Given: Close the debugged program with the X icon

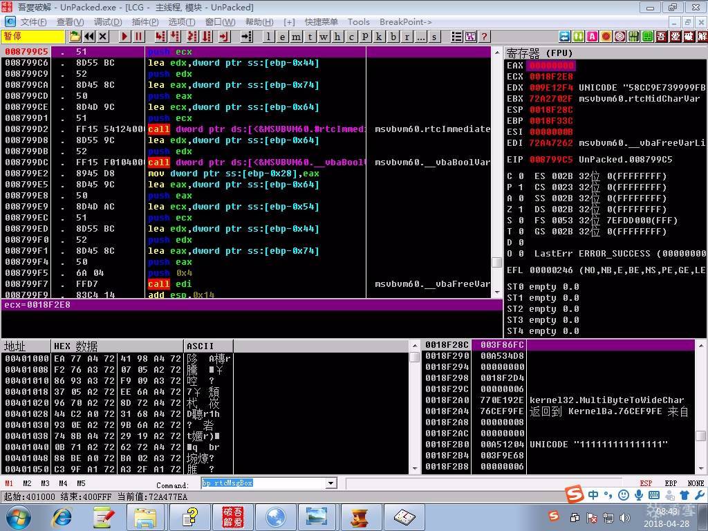Looking at the screenshot, I should [103, 37].
